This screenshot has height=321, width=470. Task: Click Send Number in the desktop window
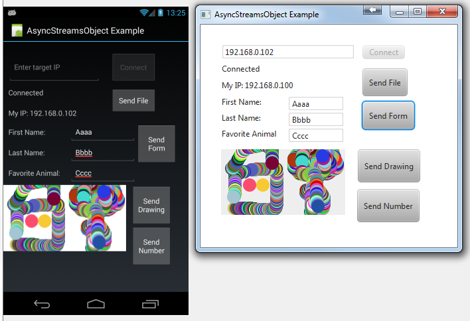[x=388, y=206]
